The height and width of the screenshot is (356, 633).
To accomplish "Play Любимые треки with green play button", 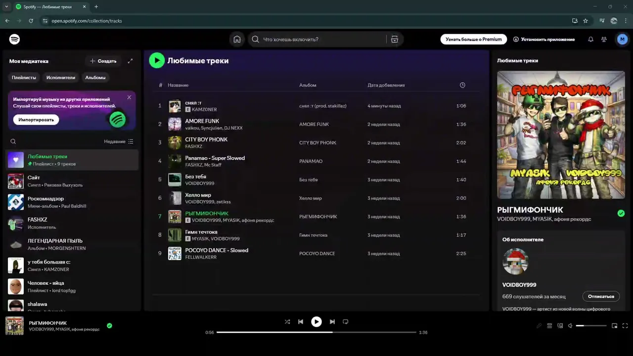I will click(x=157, y=60).
